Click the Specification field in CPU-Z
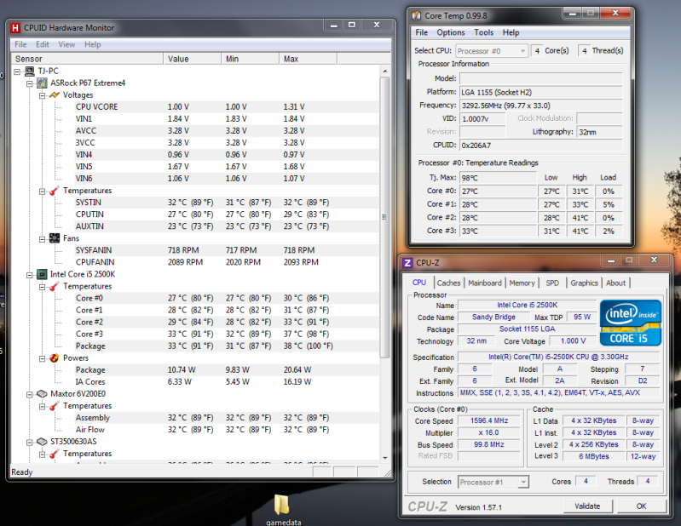 (x=558, y=357)
